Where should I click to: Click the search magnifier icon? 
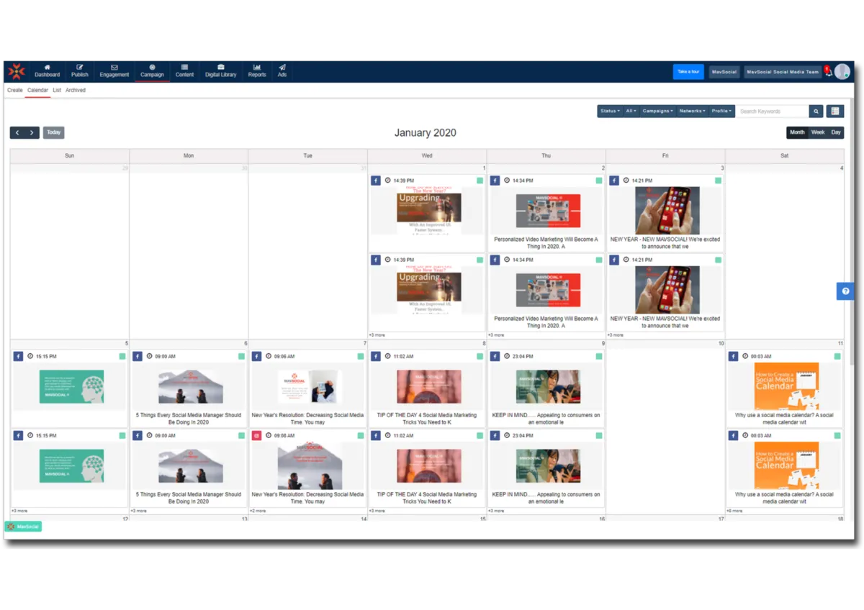click(815, 111)
